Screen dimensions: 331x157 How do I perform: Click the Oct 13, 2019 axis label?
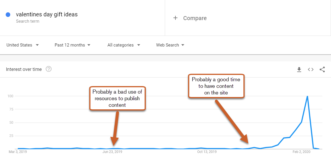(207, 152)
